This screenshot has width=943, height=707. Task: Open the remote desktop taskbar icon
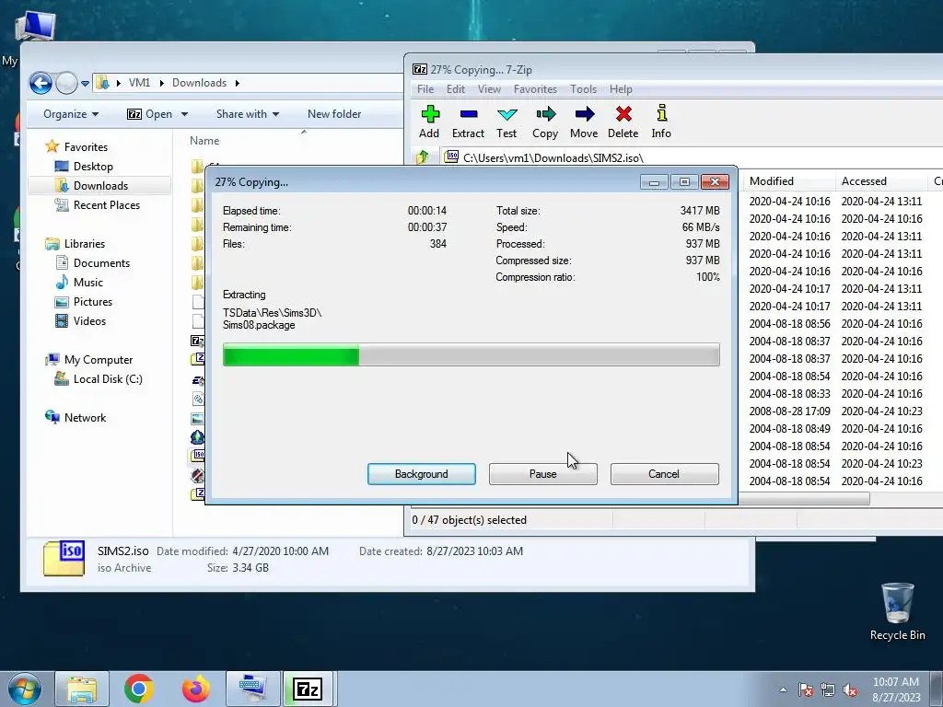[x=252, y=689]
